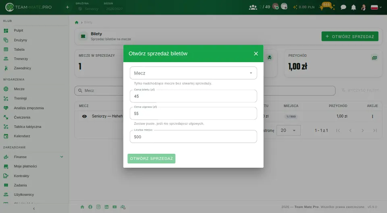The width and height of the screenshot is (387, 213).
Task: Open the footer YouTube icon
Action: tap(114, 207)
